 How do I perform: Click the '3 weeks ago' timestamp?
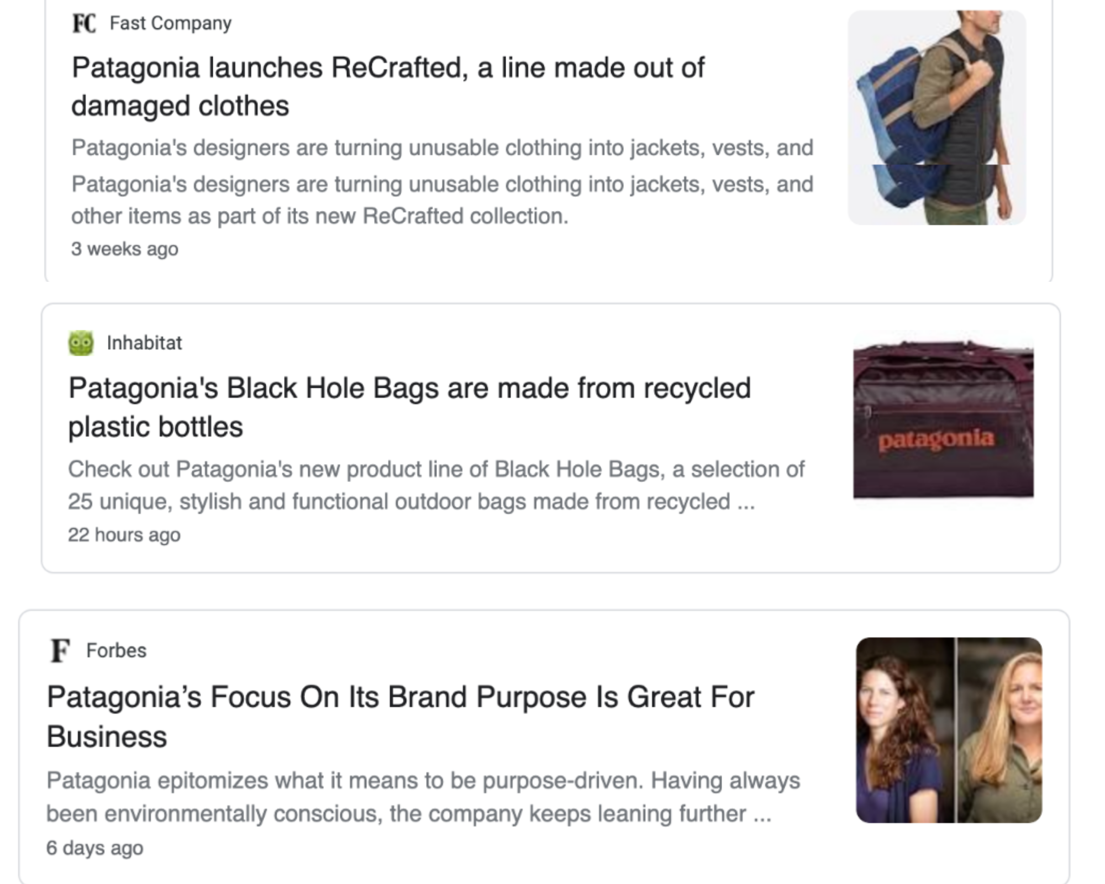[x=124, y=250]
